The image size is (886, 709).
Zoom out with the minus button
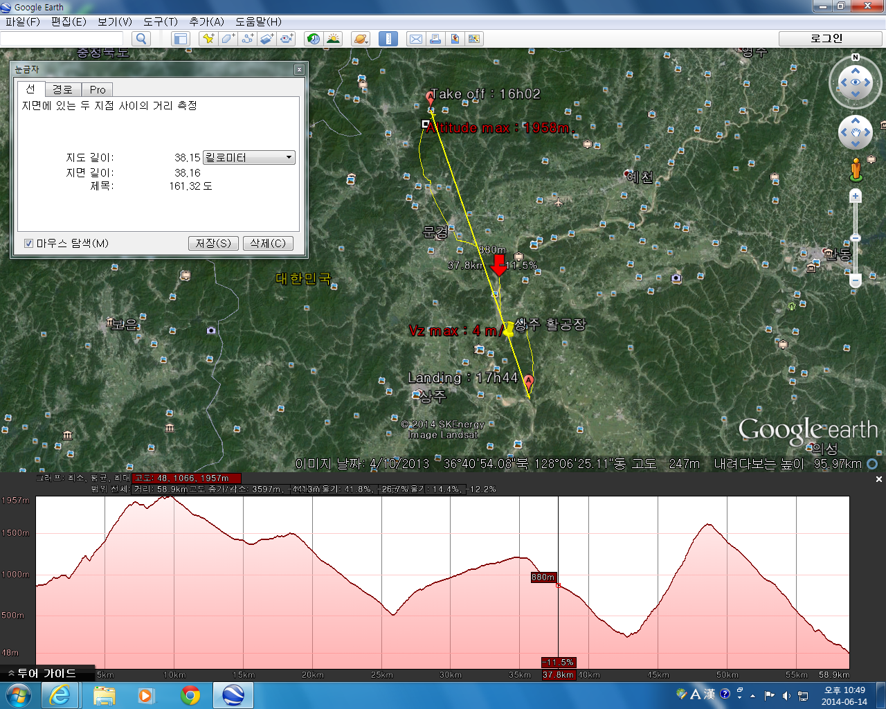point(856,280)
